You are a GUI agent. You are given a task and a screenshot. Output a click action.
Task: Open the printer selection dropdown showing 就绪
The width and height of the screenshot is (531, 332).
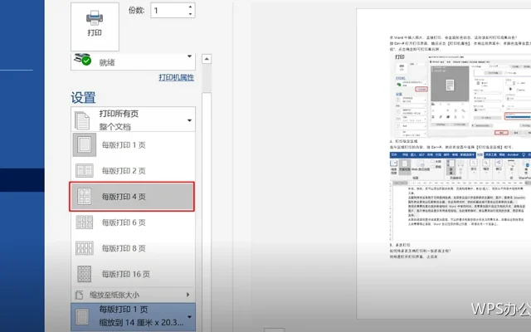[133, 61]
